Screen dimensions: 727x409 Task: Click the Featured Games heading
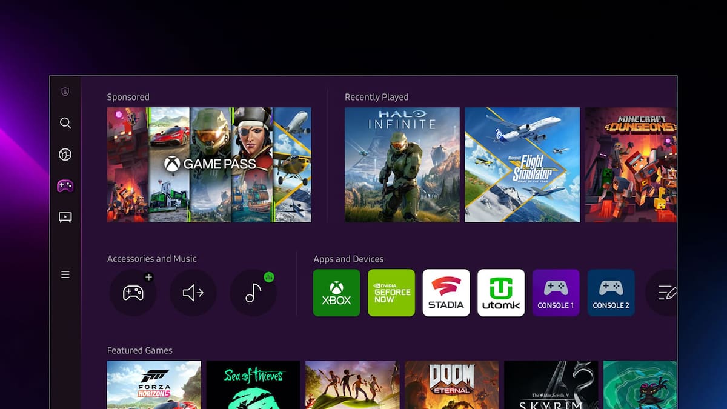point(140,350)
